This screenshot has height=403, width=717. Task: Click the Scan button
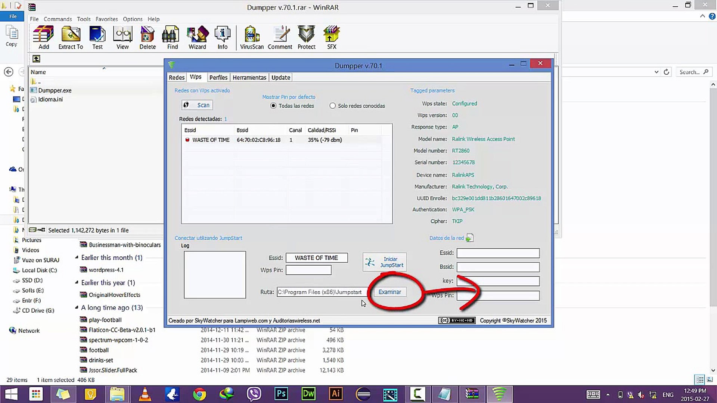(x=198, y=105)
